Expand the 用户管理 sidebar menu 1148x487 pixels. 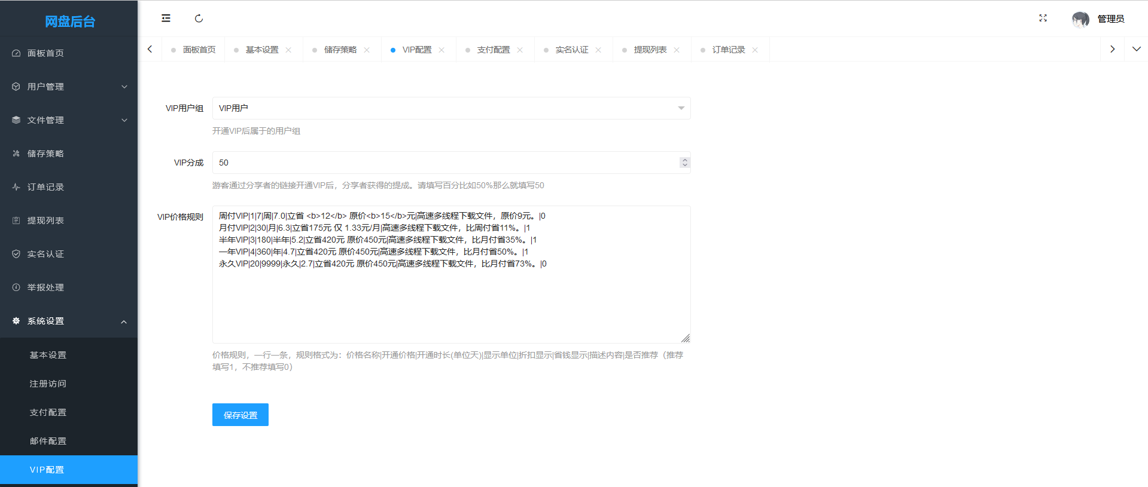(x=69, y=87)
